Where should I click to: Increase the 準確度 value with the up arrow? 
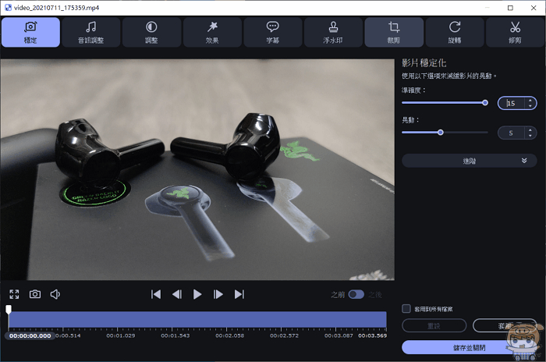[x=530, y=101]
